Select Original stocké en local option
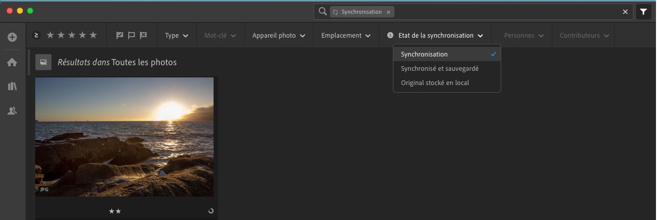Image resolution: width=657 pixels, height=220 pixels. pyautogui.click(x=447, y=82)
